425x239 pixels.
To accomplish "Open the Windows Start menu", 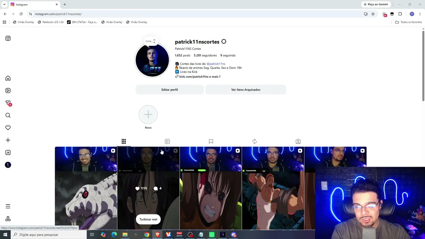I will click(x=5, y=235).
